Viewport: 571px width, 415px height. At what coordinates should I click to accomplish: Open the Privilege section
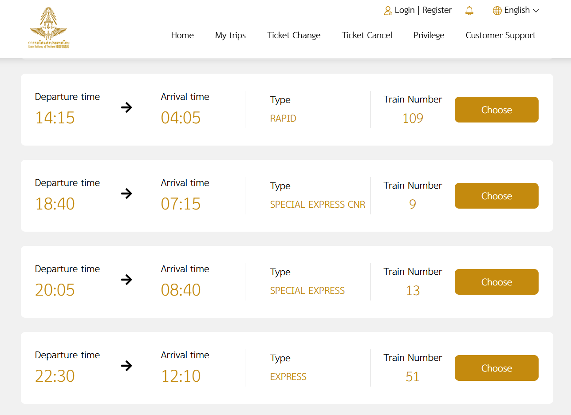click(428, 35)
